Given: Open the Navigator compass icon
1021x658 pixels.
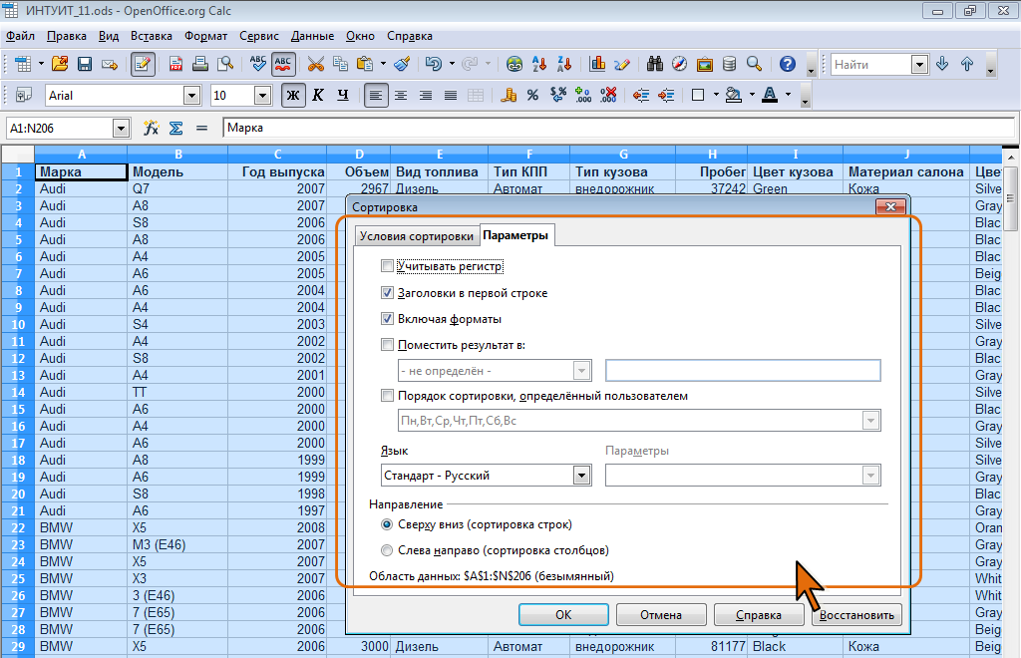Looking at the screenshot, I should pyautogui.click(x=680, y=64).
